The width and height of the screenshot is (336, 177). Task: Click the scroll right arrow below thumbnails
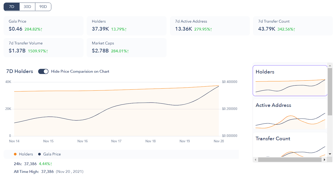click(324, 160)
